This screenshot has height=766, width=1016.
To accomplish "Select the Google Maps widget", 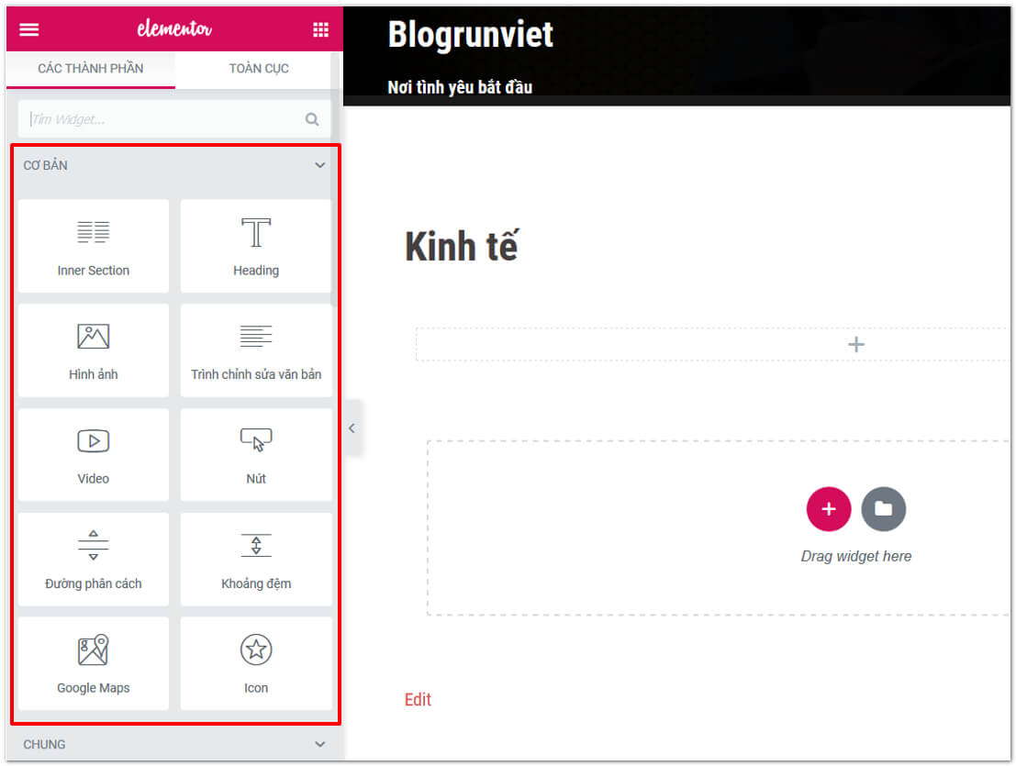I will (x=94, y=663).
